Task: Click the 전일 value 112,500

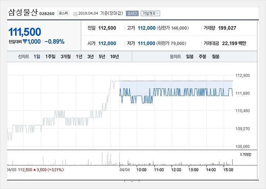Action: click(107, 28)
